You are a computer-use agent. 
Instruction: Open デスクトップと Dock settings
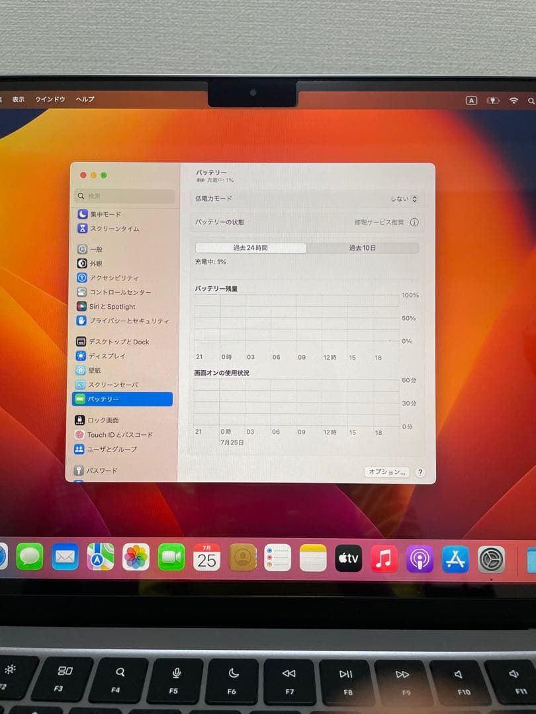click(x=119, y=342)
